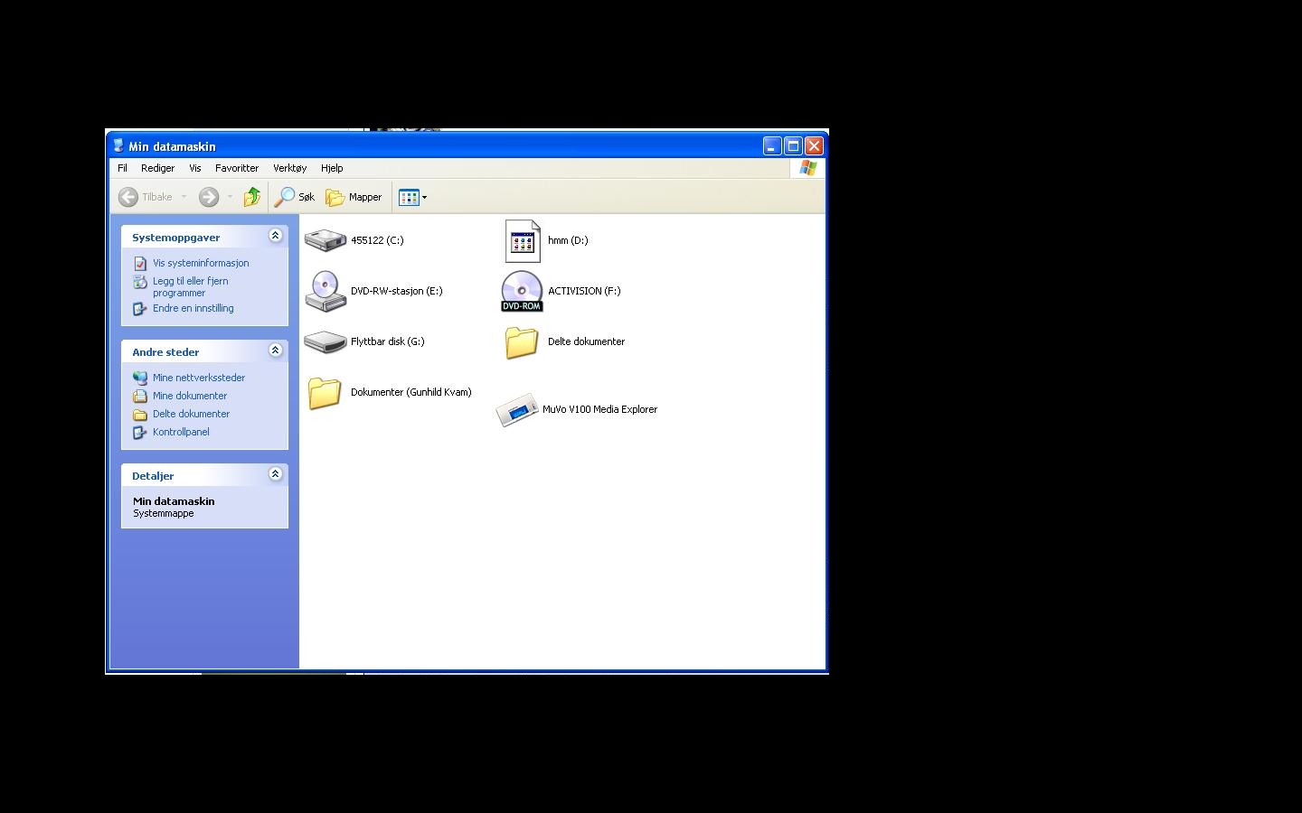This screenshot has height=813, width=1302.
Task: Open the Vis menu
Action: click(195, 168)
